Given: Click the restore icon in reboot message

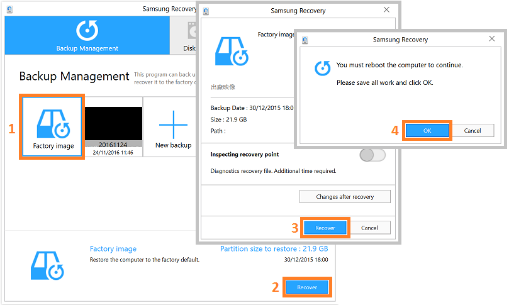Looking at the screenshot, I should [x=323, y=68].
